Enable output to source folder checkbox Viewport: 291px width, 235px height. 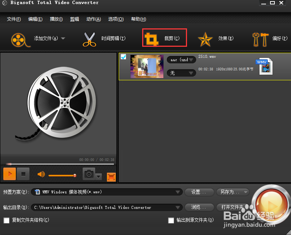171,221
